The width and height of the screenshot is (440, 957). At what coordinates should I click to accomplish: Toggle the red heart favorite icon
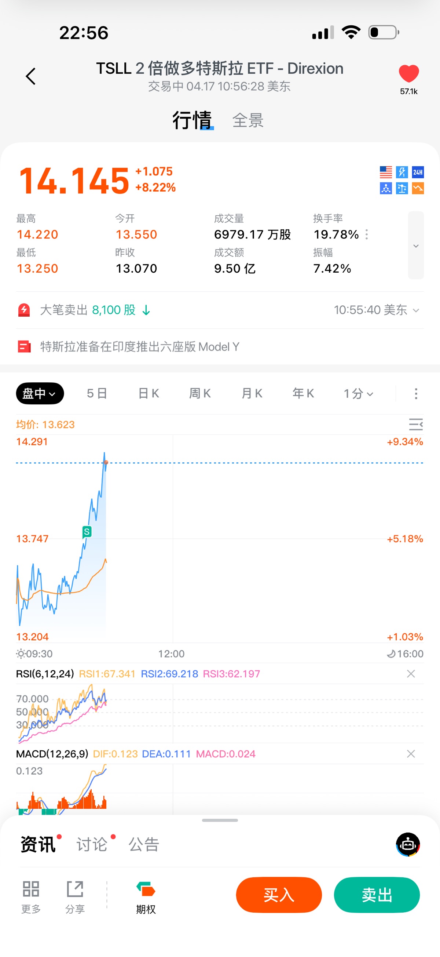408,73
